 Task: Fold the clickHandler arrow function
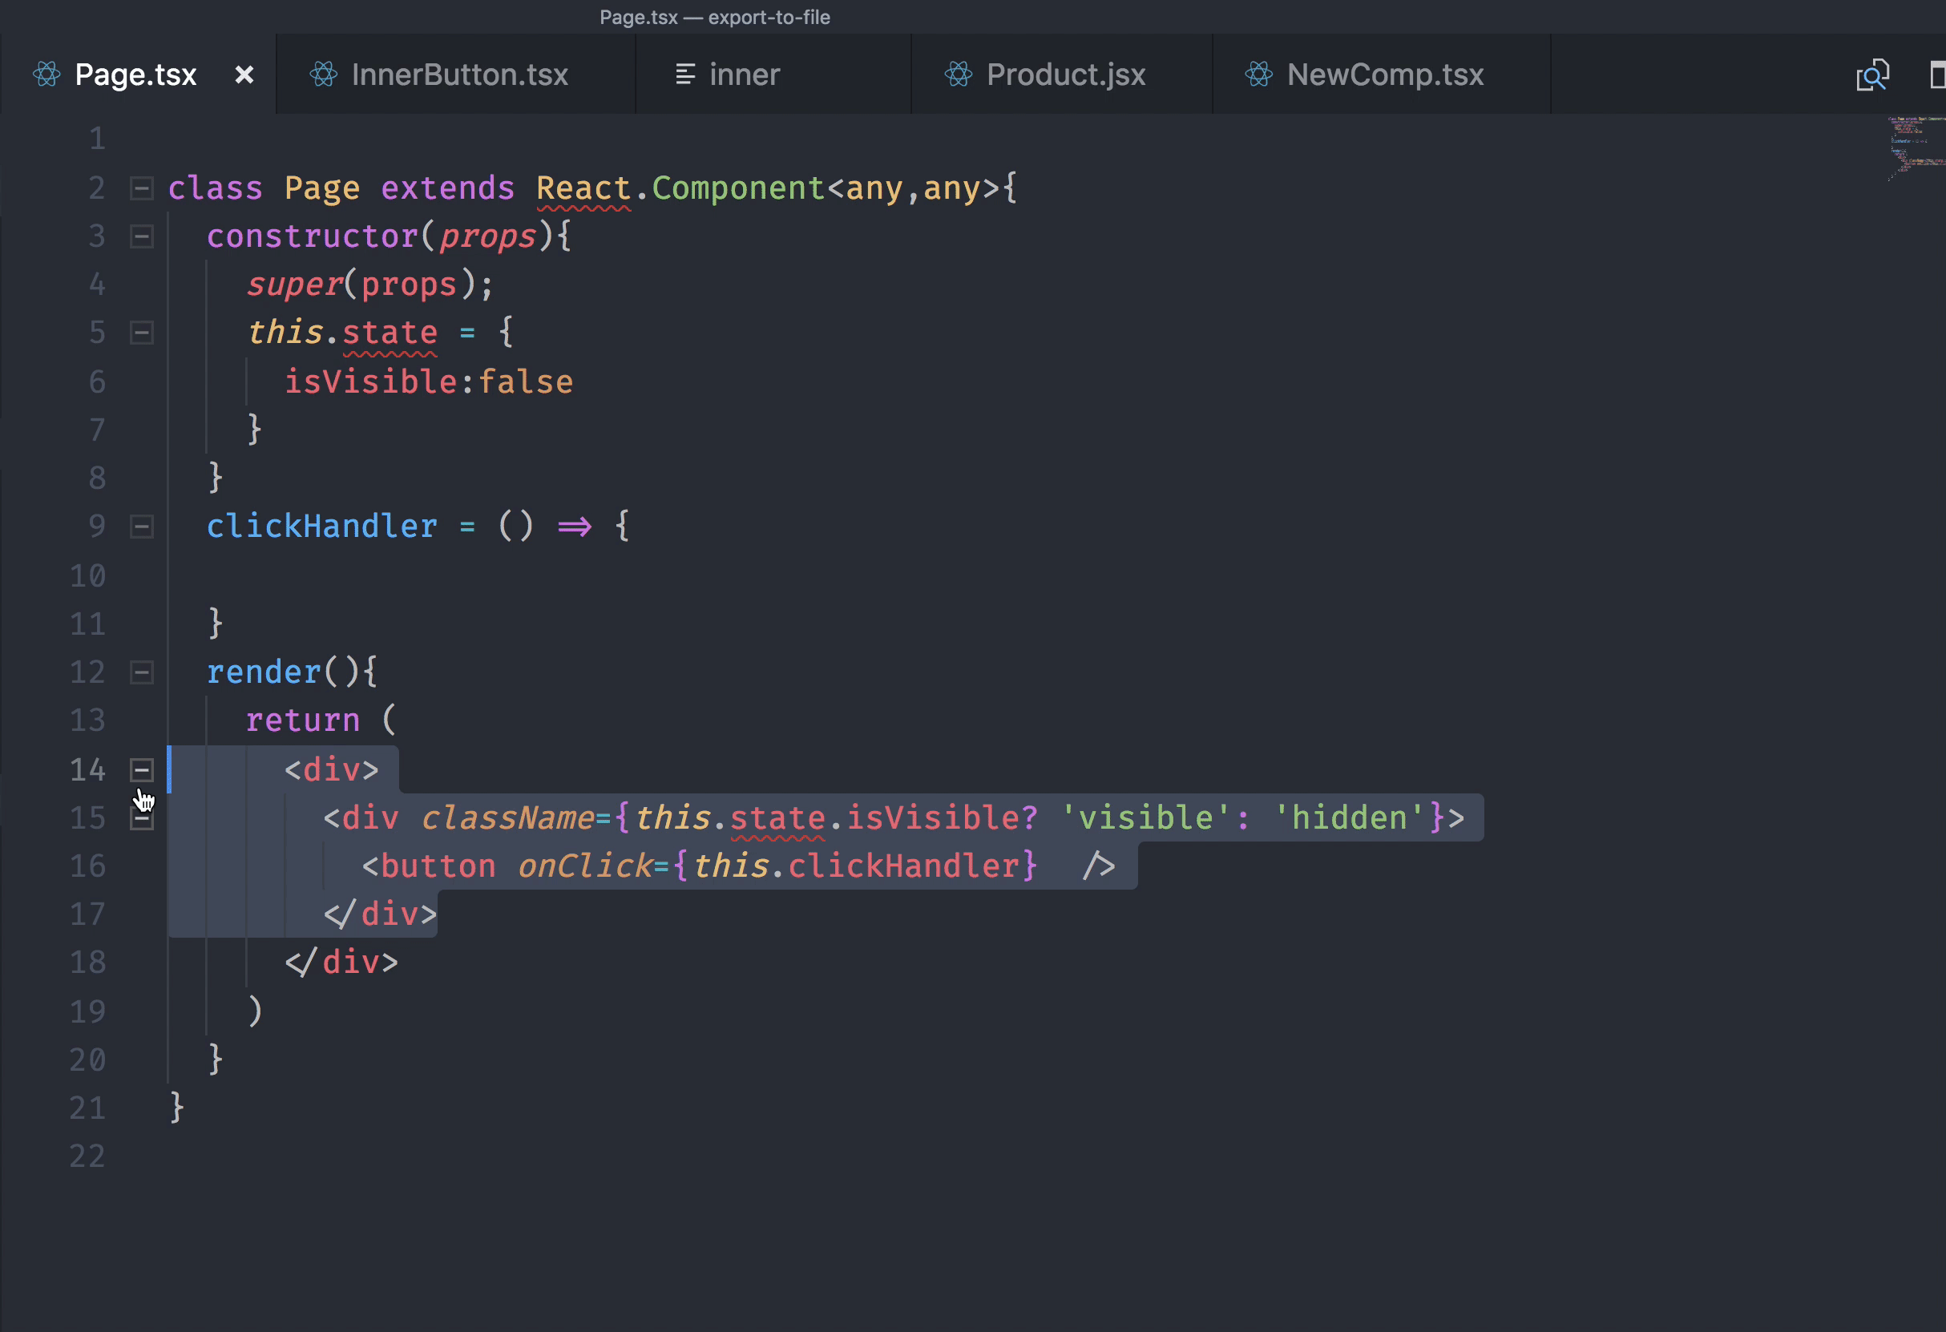[142, 527]
